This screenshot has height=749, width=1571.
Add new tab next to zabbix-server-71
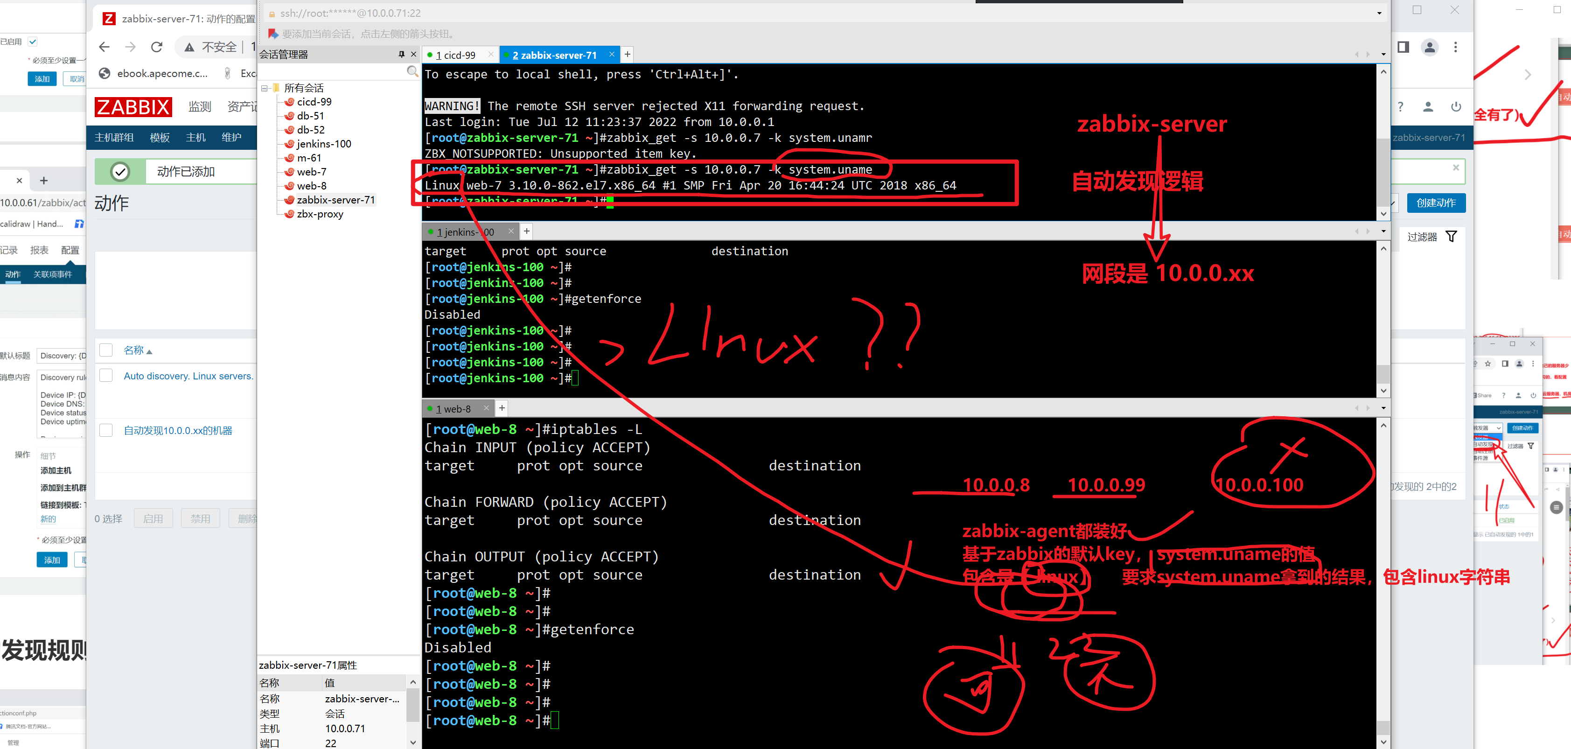(x=627, y=54)
